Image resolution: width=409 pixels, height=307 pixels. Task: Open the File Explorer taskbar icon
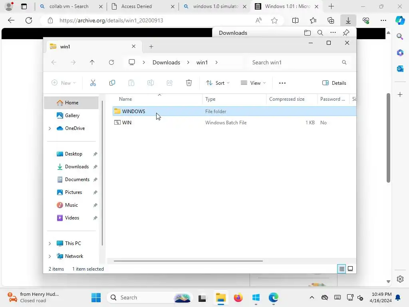coord(220,297)
